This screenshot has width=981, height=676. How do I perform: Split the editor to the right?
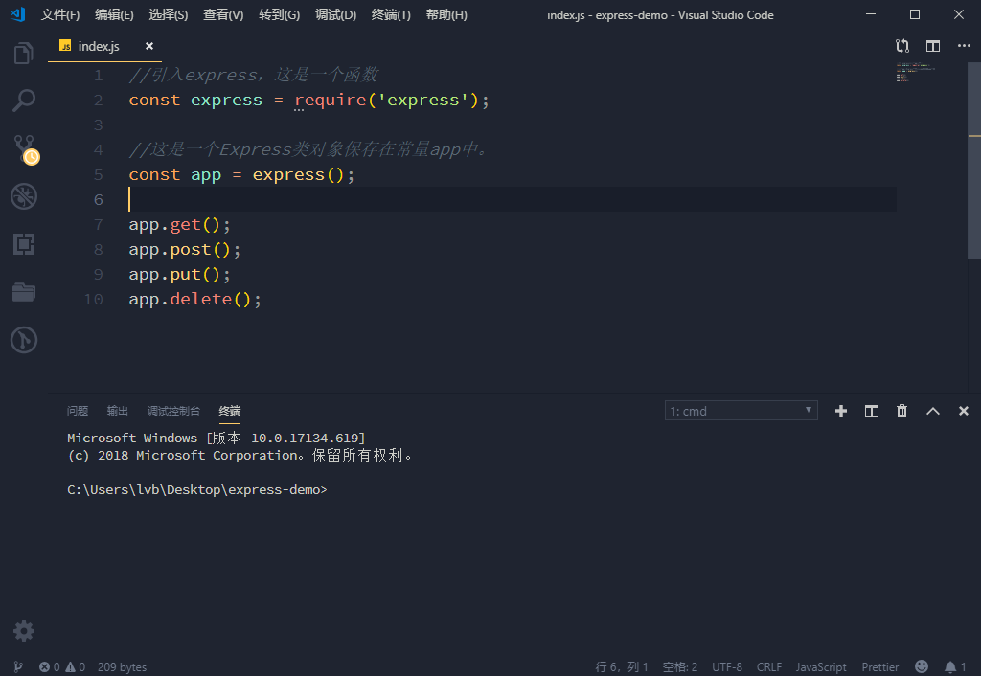click(x=933, y=46)
